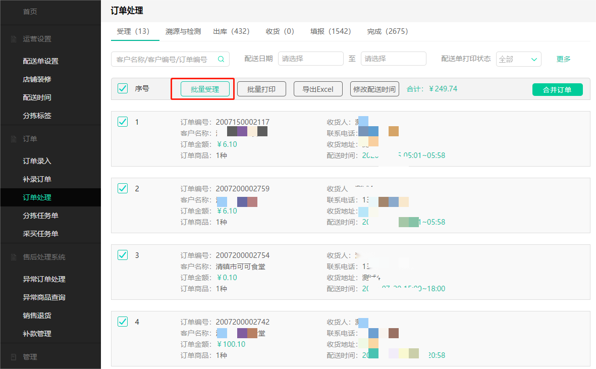Toggle the select-all checkbox beside 序号
The image size is (596, 369).
click(123, 89)
